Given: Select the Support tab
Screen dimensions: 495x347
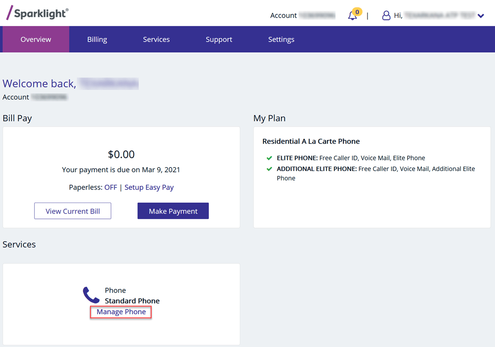Looking at the screenshot, I should 219,39.
